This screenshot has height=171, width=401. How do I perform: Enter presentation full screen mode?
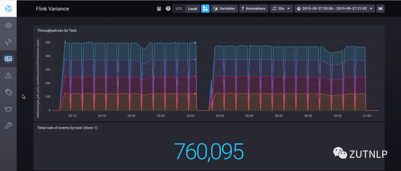(x=380, y=9)
